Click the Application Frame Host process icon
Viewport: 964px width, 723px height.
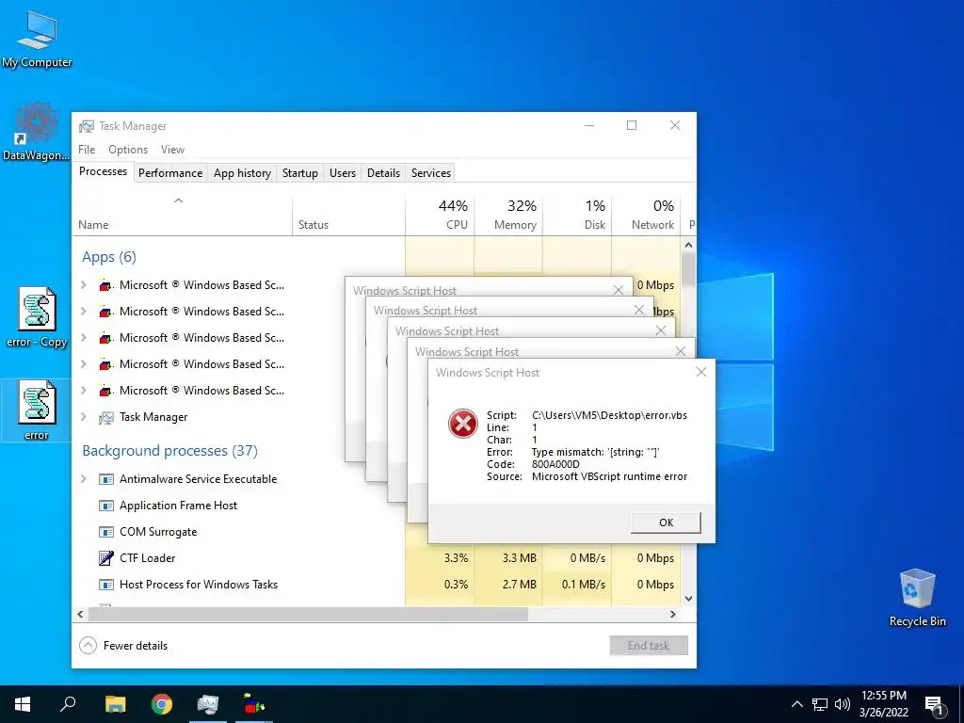[105, 506]
